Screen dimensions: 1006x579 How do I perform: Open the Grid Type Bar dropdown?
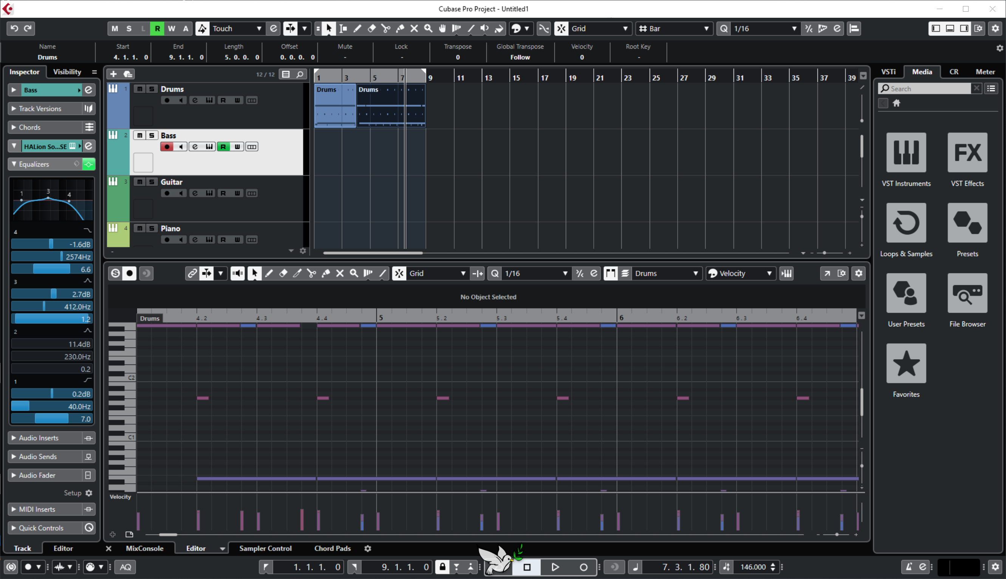pos(674,28)
